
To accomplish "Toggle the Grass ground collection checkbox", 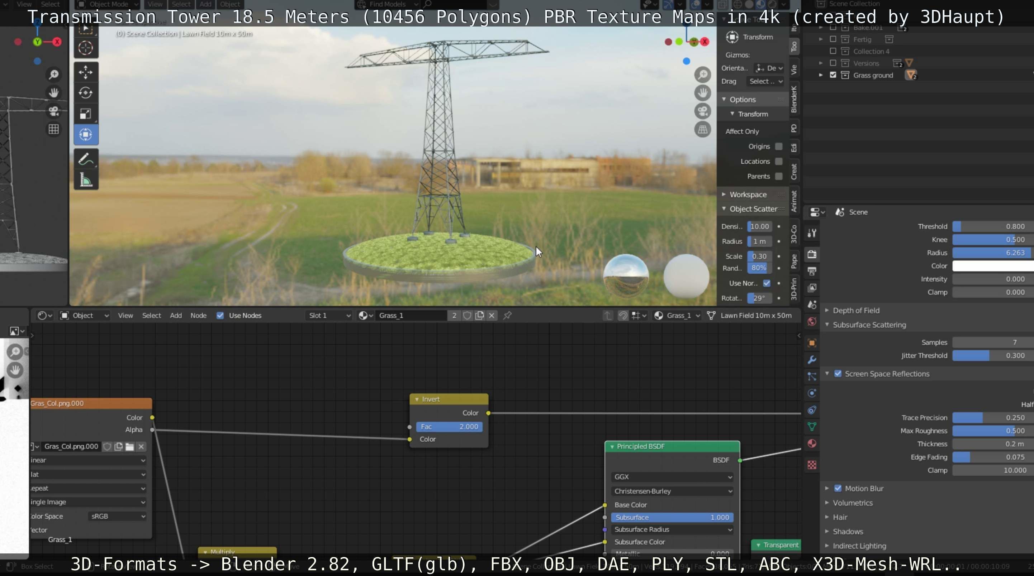I will tap(833, 75).
